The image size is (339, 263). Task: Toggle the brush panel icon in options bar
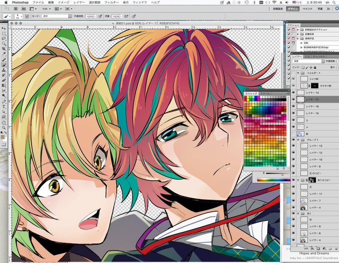(x=27, y=16)
